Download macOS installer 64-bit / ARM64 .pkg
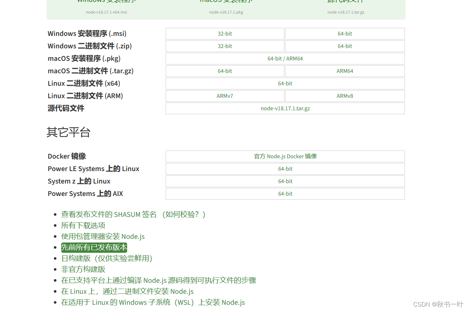The image size is (469, 311). point(285,59)
